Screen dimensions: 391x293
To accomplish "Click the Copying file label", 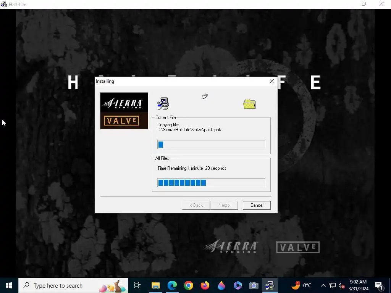I will click(x=168, y=125).
